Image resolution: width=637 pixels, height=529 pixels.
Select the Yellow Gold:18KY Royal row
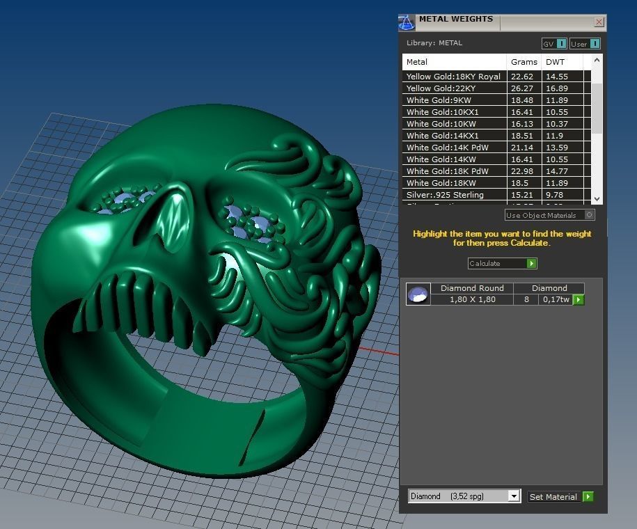(x=496, y=77)
